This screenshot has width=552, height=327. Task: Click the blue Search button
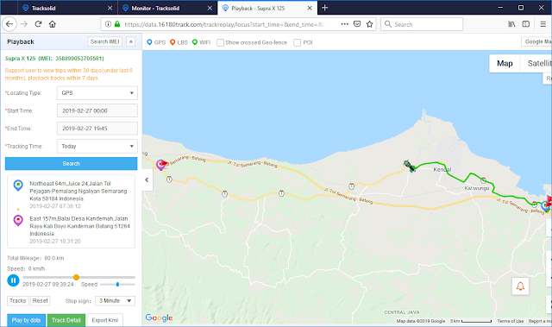click(x=71, y=164)
